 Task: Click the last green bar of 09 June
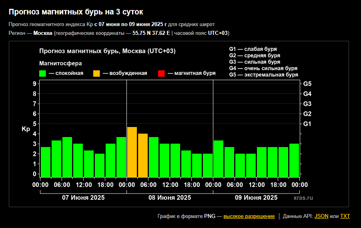pyautogui.click(x=294, y=160)
